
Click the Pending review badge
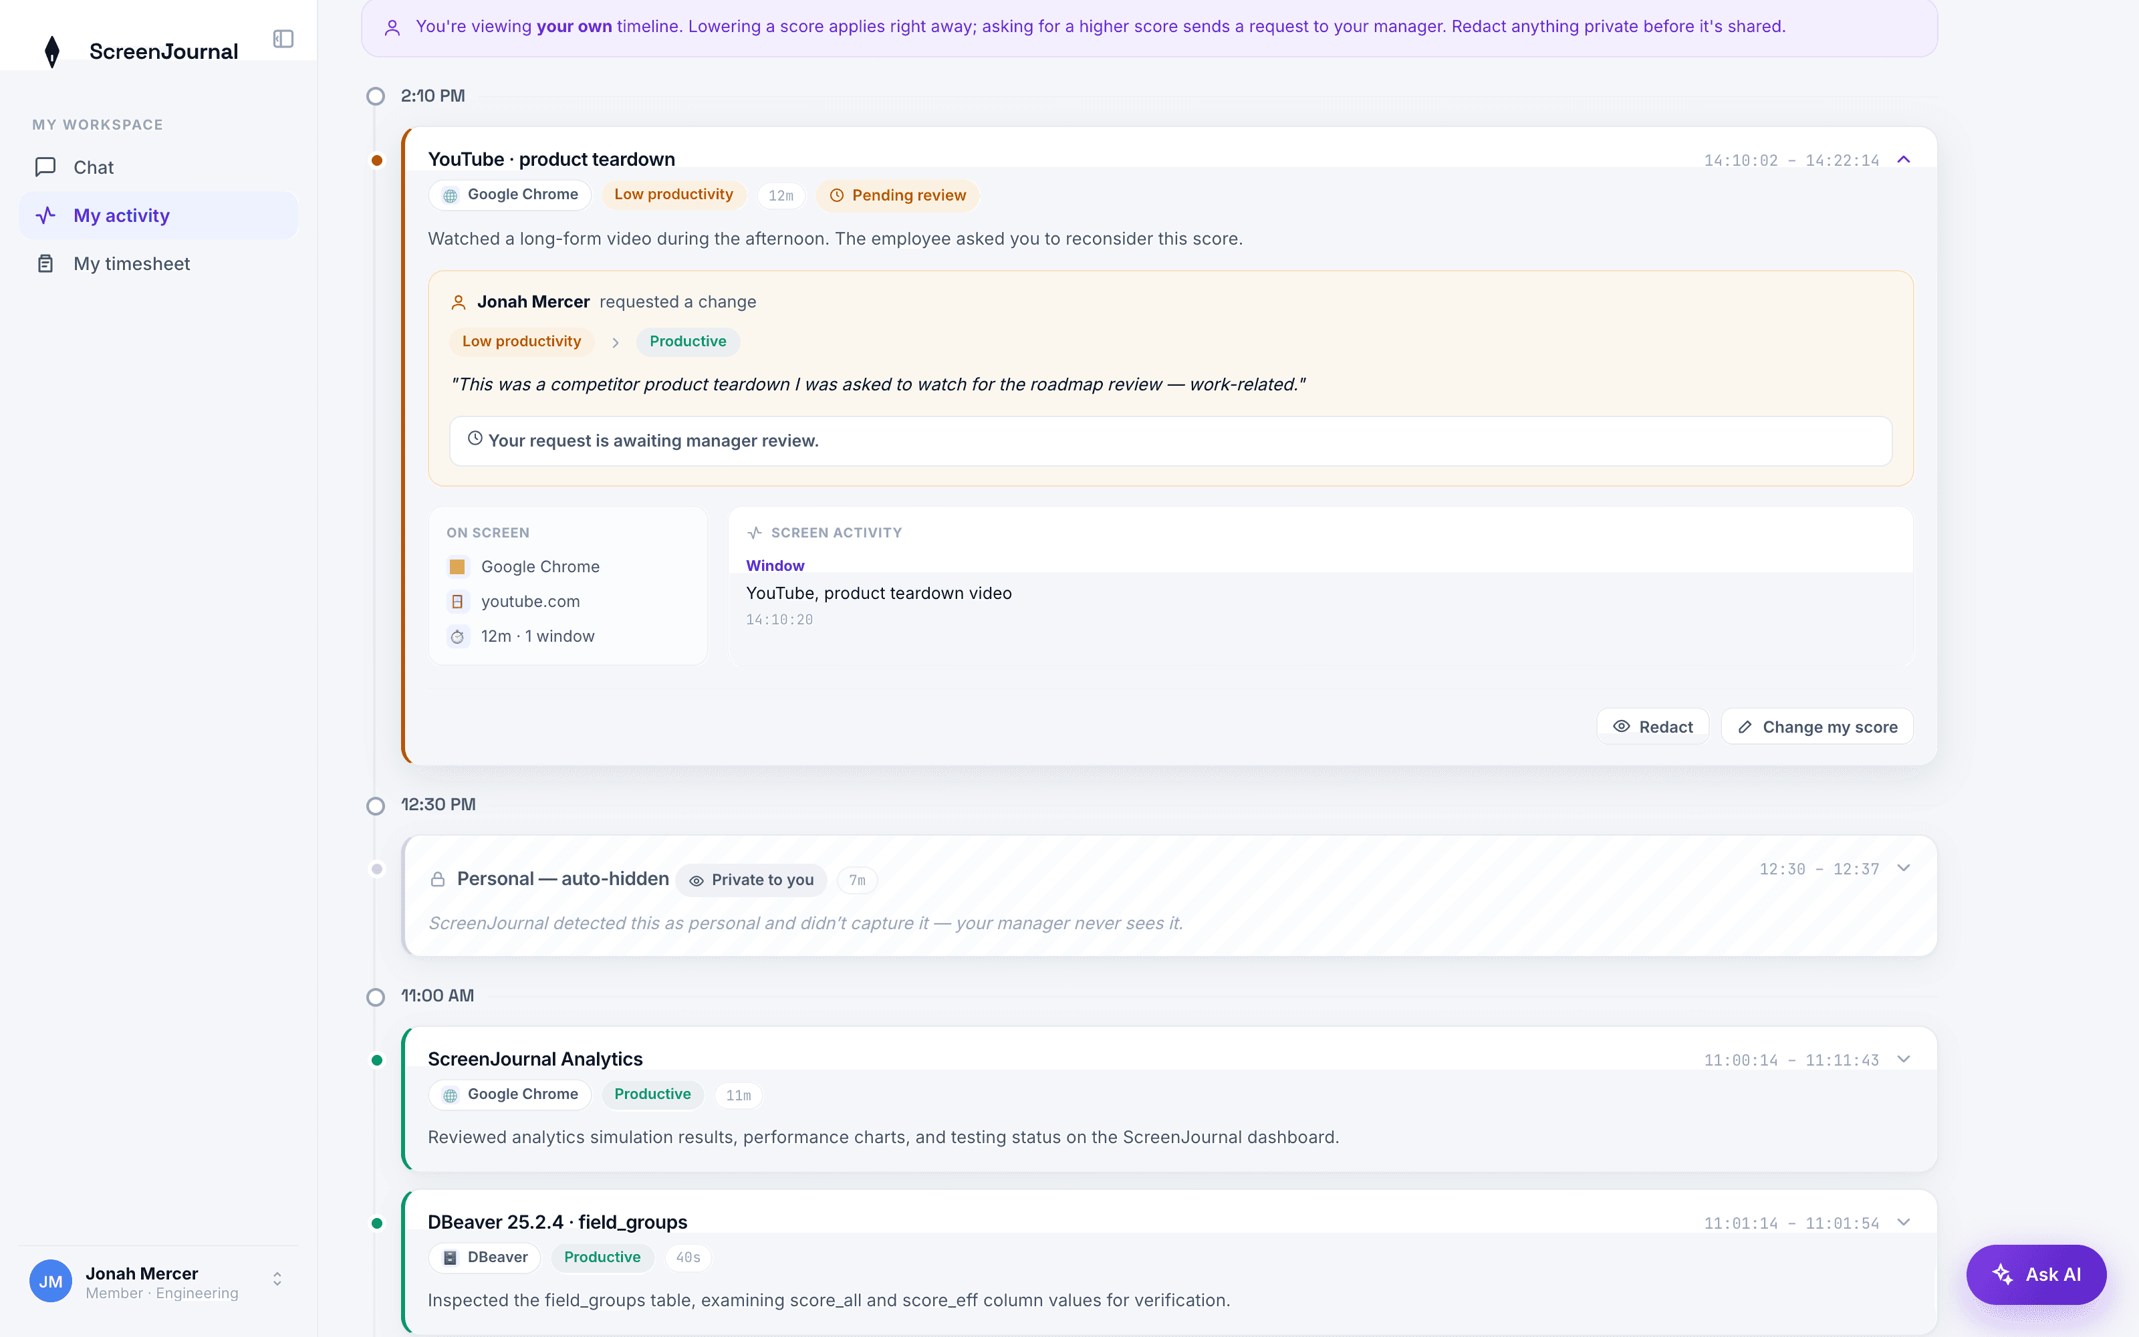click(x=897, y=195)
